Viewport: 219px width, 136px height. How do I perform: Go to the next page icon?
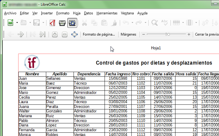[x=21, y=34]
